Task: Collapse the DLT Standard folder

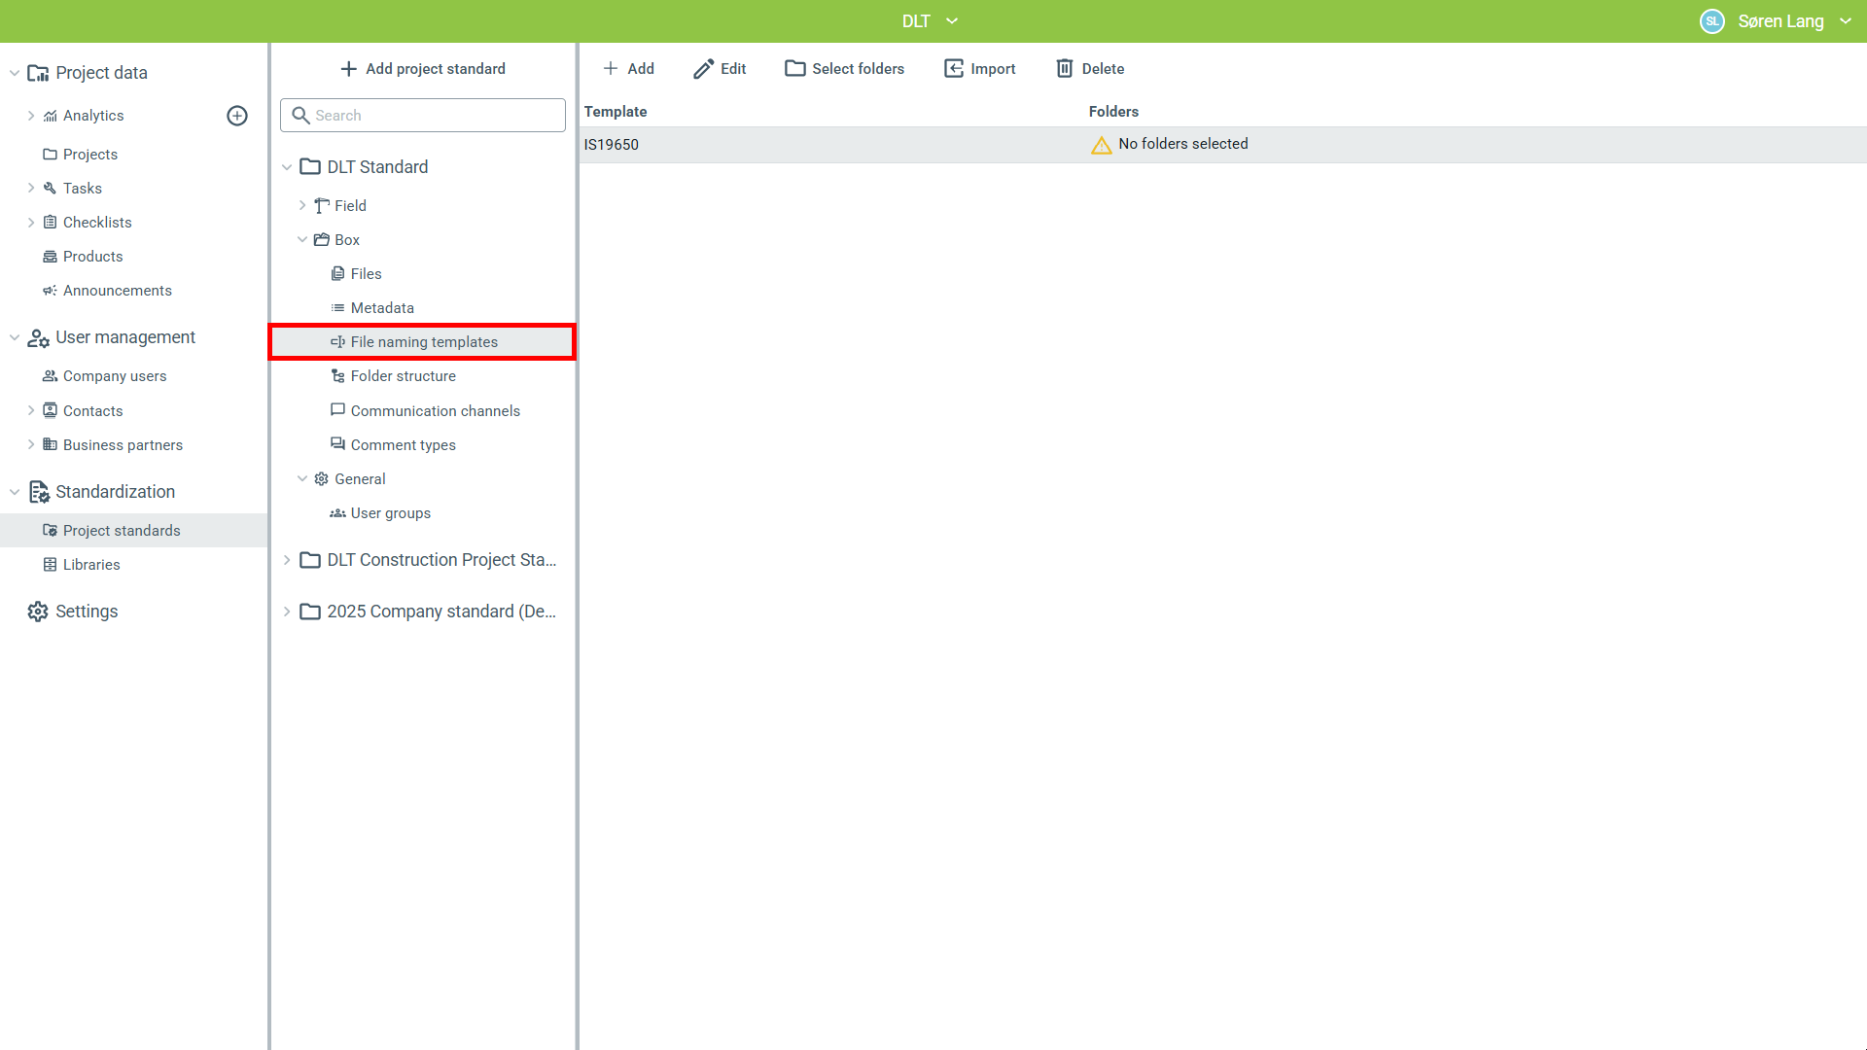Action: [x=287, y=167]
